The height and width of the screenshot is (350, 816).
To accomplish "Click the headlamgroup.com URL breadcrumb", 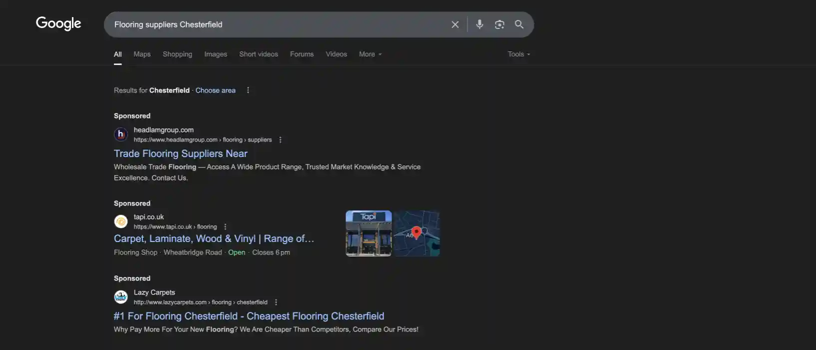I will (x=202, y=140).
